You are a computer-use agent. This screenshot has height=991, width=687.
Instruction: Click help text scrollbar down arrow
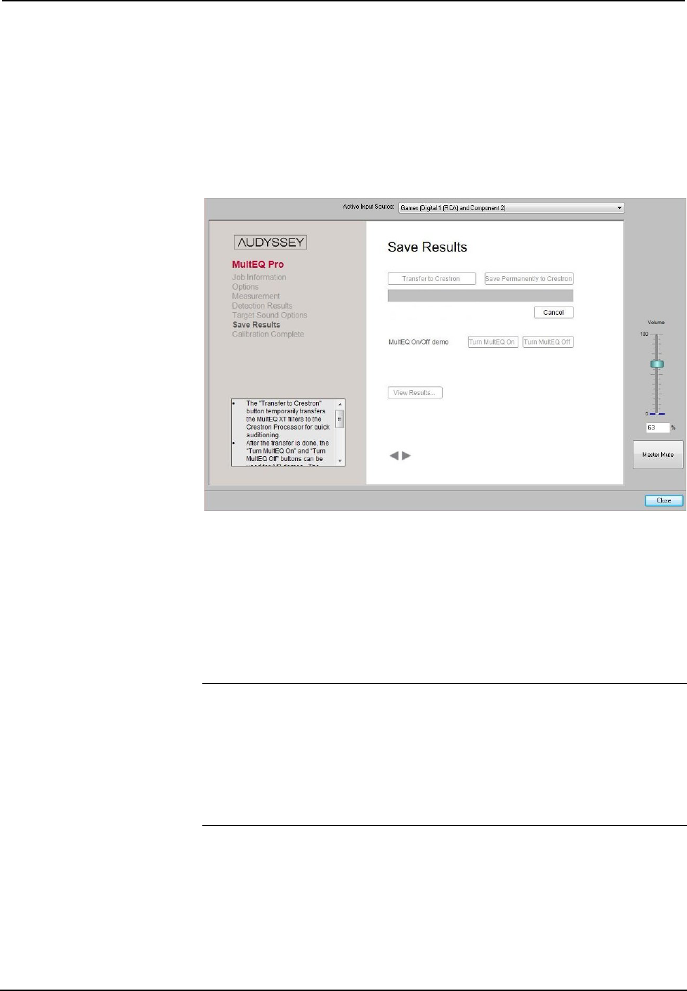[340, 461]
